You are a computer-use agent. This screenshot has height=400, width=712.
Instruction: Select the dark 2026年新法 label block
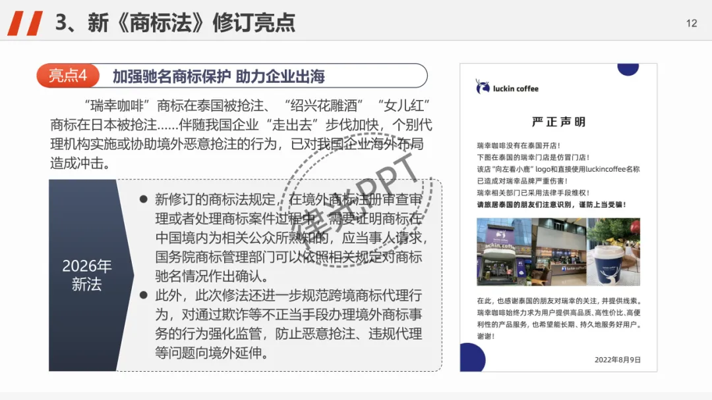click(91, 275)
